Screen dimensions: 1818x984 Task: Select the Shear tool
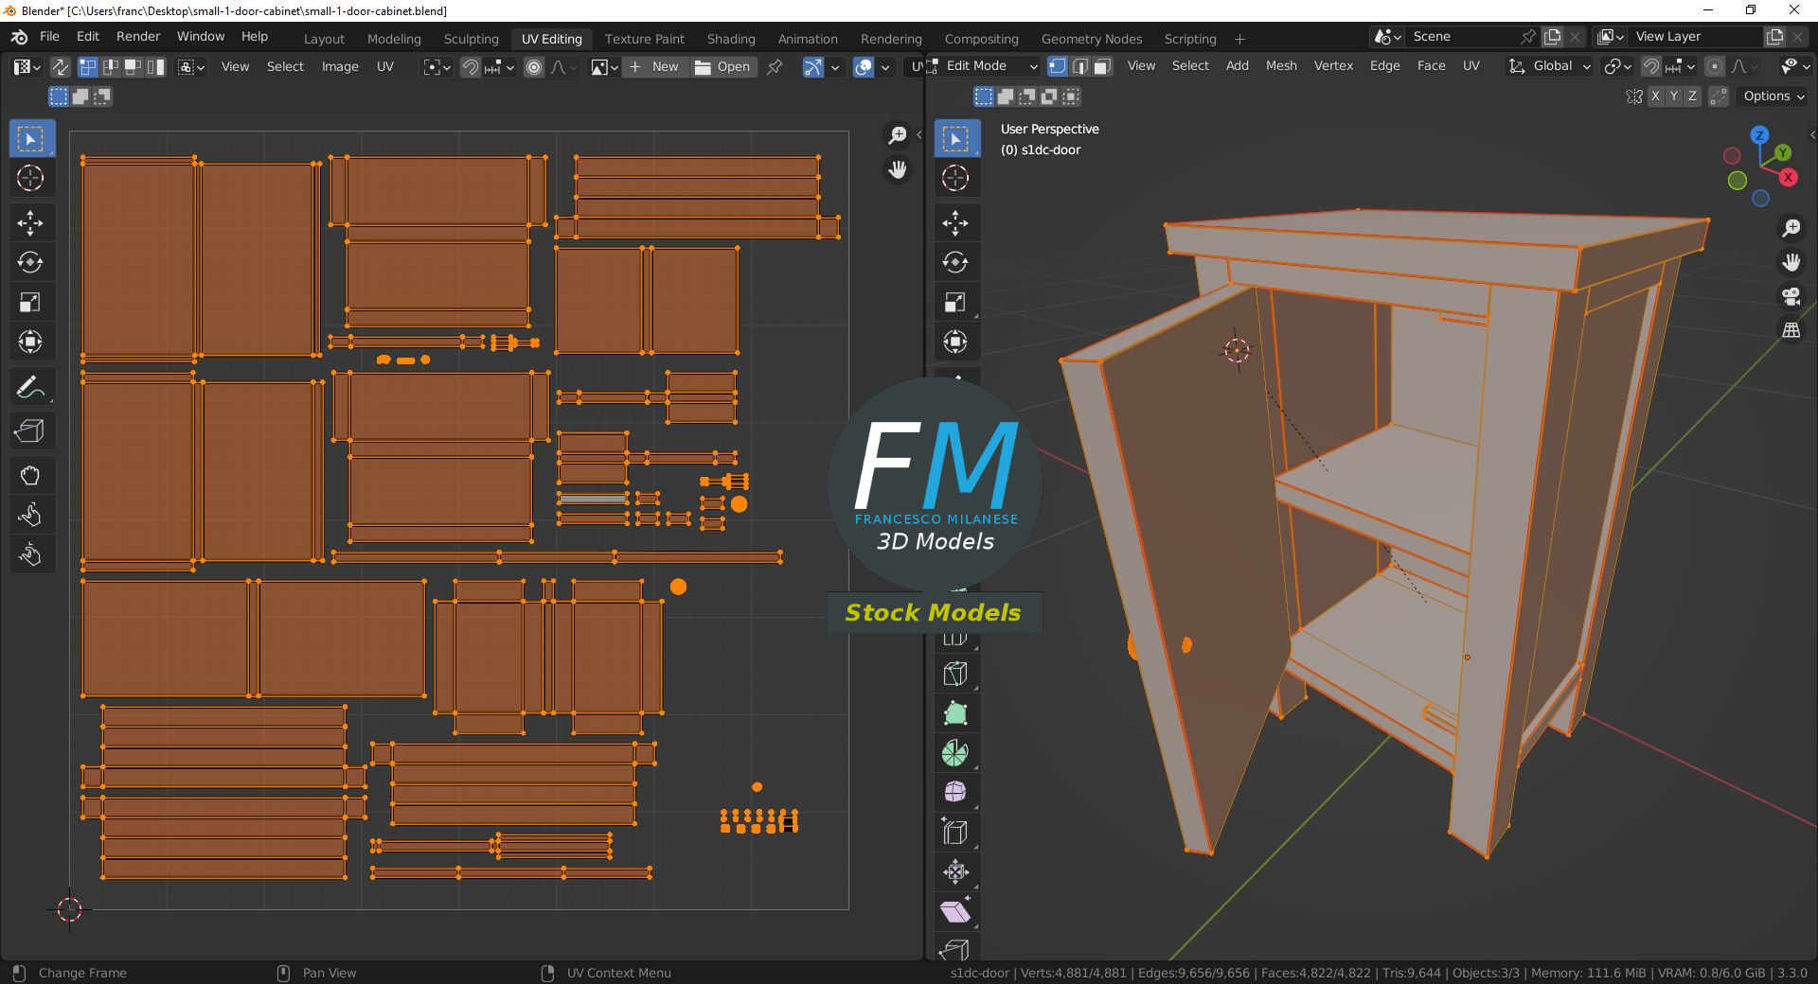(955, 911)
